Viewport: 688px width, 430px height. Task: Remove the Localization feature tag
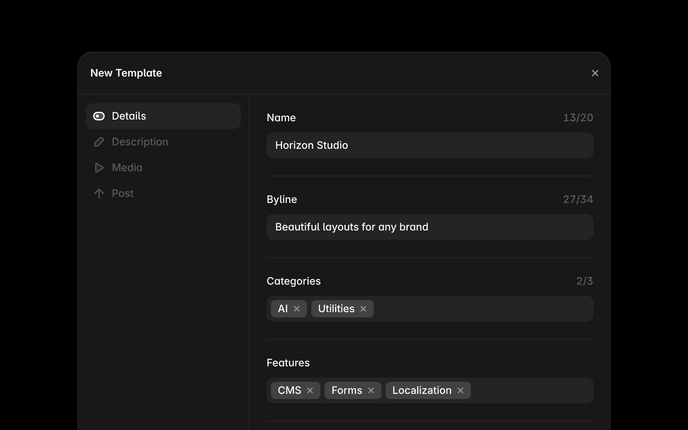[x=461, y=390]
